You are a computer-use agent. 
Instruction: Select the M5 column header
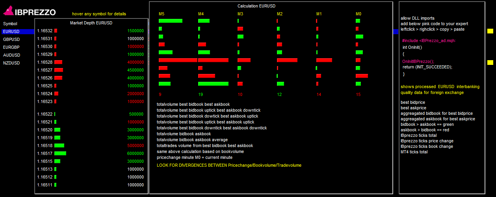tap(162, 14)
